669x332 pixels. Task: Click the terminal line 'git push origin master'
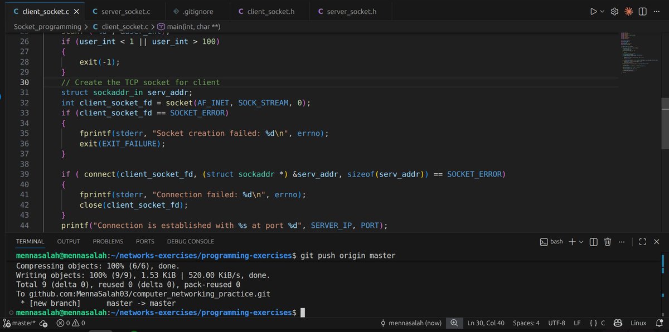348,256
